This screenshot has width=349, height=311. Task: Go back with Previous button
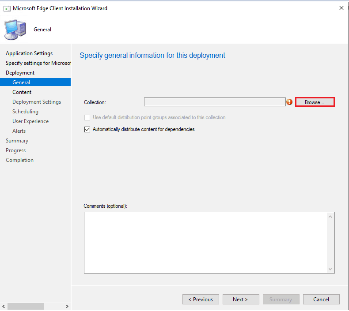click(x=201, y=300)
